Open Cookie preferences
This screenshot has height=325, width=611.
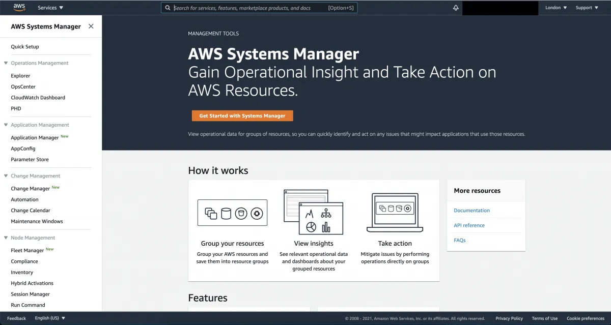coord(586,318)
